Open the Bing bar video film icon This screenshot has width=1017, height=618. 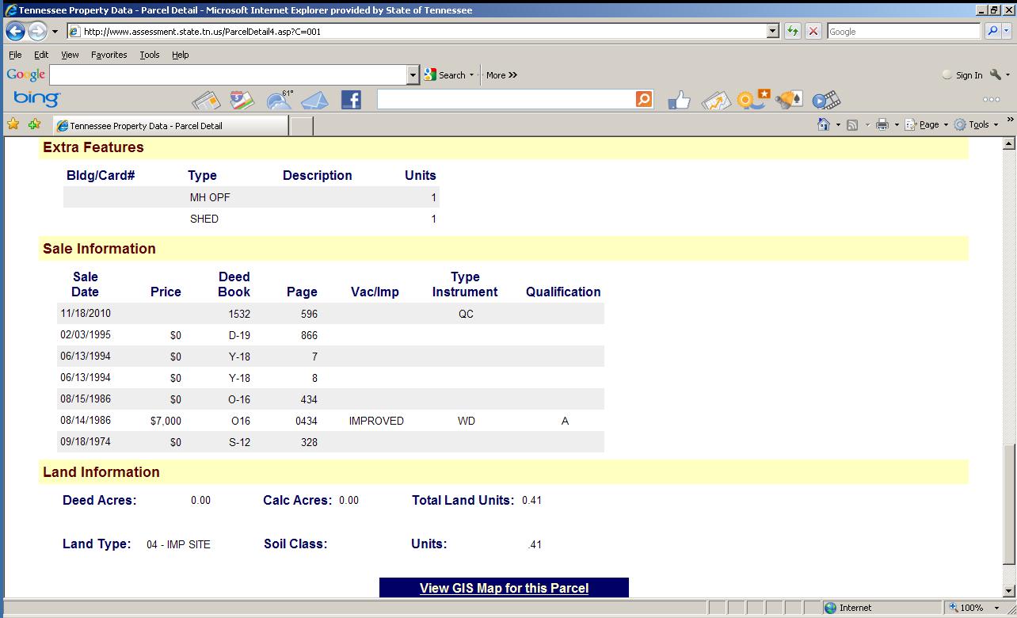pos(825,100)
